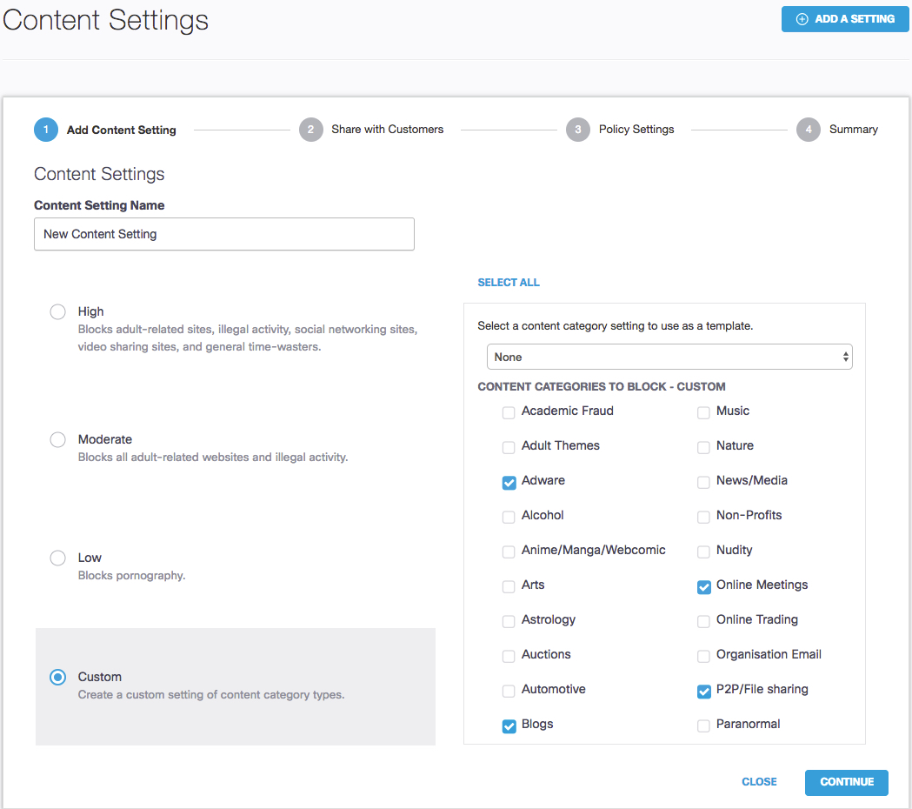Click the Content Setting Name text field
This screenshot has height=809, width=912.
224,234
